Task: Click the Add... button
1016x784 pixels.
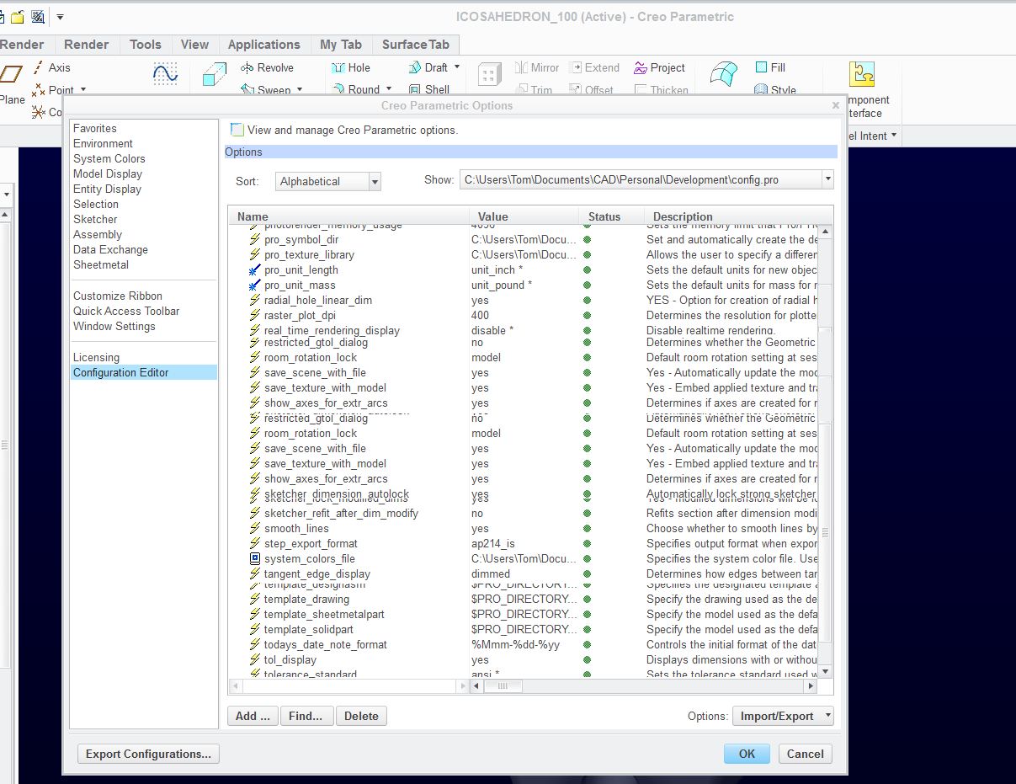Action: [253, 716]
